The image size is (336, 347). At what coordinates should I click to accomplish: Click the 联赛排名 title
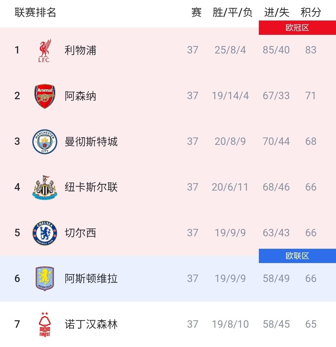tap(35, 12)
